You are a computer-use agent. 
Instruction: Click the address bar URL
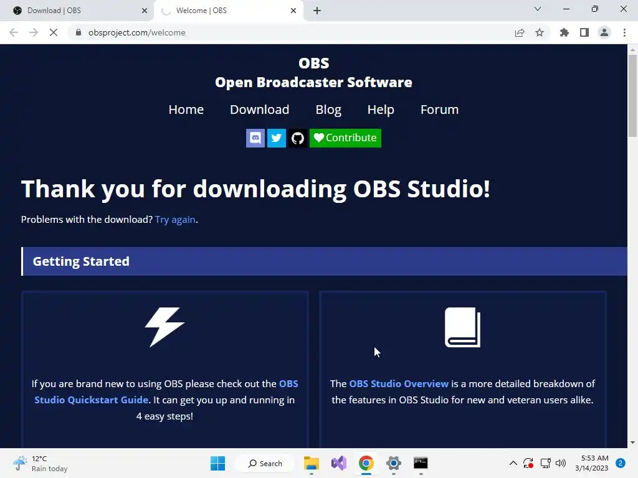(x=136, y=32)
